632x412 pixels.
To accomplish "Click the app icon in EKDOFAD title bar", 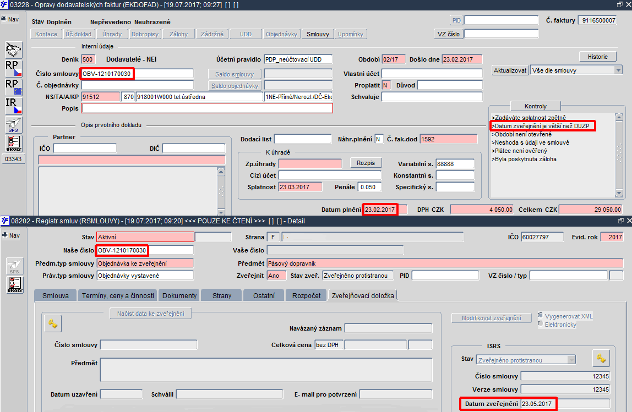I will click(4, 4).
